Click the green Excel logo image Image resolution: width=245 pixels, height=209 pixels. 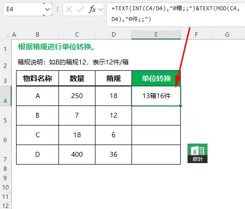(x=197, y=153)
